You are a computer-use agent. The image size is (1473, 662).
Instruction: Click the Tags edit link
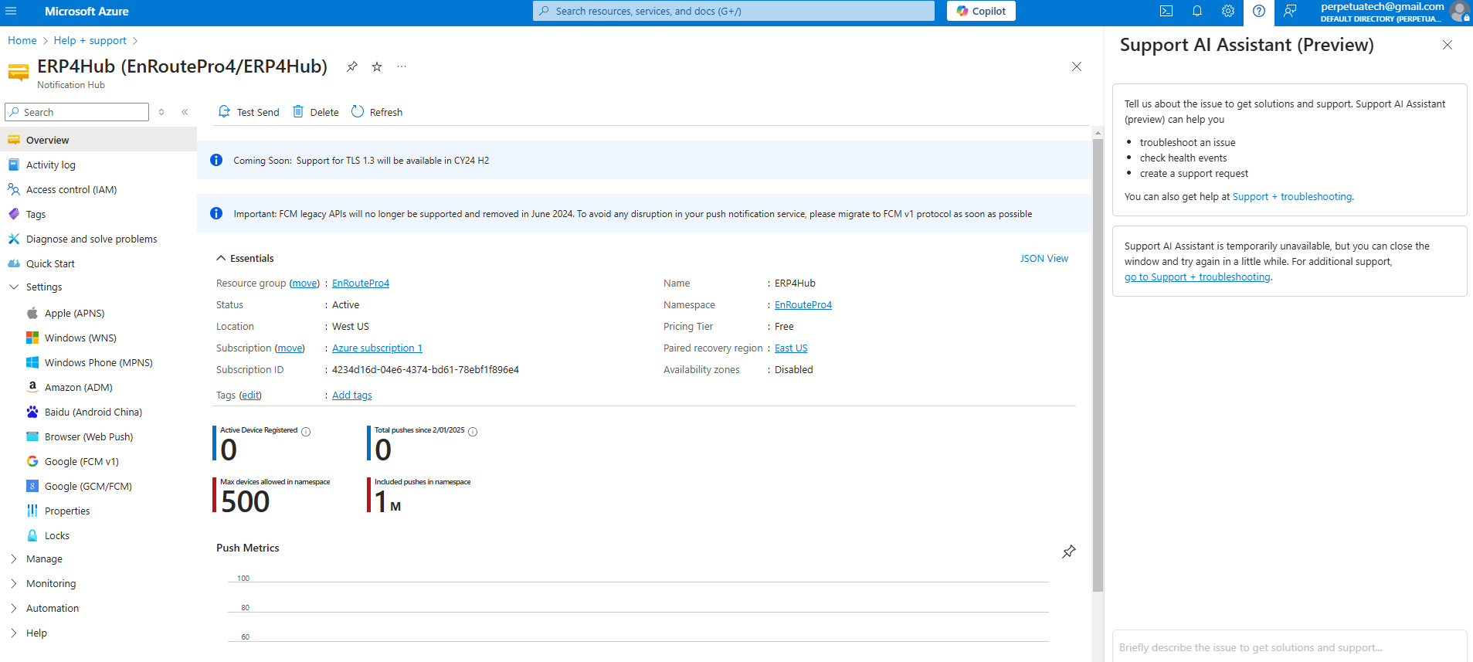point(250,395)
